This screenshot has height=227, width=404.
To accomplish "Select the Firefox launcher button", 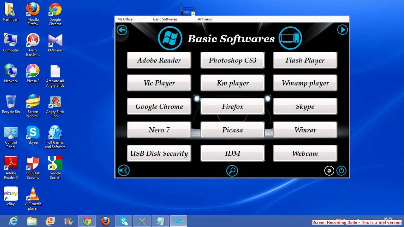I will (233, 106).
